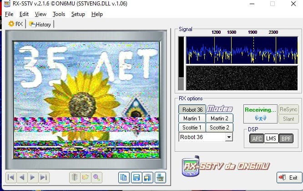This screenshot has height=191, width=303.
Task: Click the signal level meter bar
Action: tap(181, 63)
